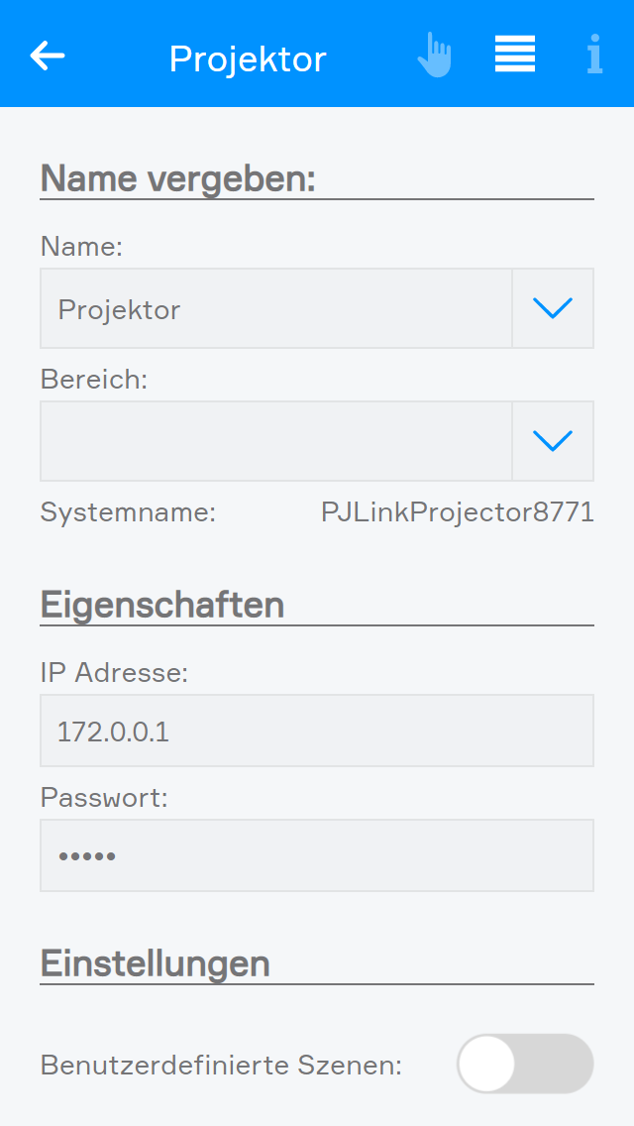This screenshot has height=1126, width=634.
Task: Select the PJLinkProjector8771 system name text
Action: pos(457,512)
